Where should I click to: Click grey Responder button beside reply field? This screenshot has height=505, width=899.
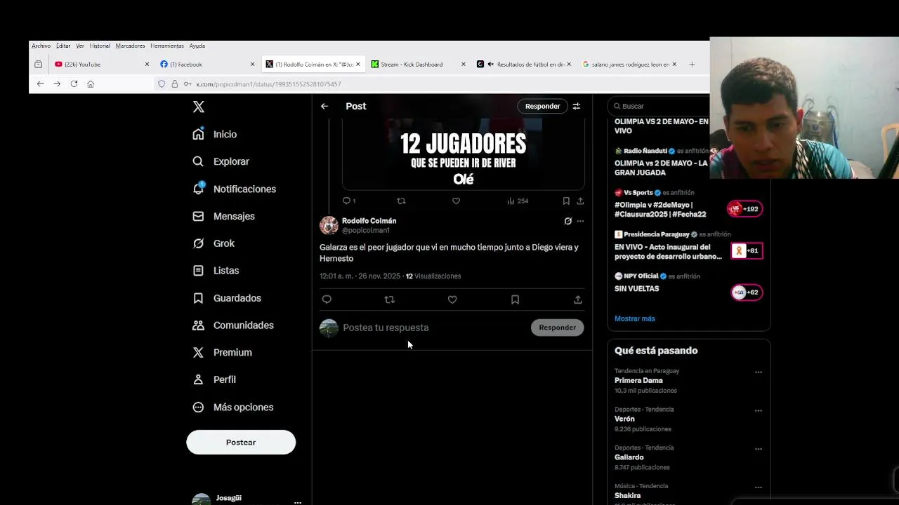558,328
